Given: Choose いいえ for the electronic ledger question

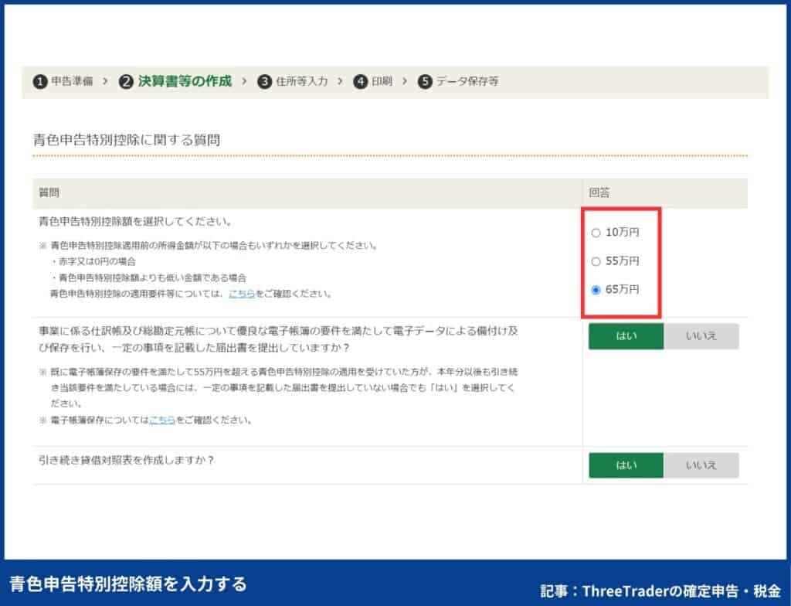Looking at the screenshot, I should pos(701,336).
